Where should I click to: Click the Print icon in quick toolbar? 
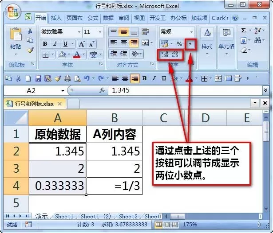click(67, 78)
